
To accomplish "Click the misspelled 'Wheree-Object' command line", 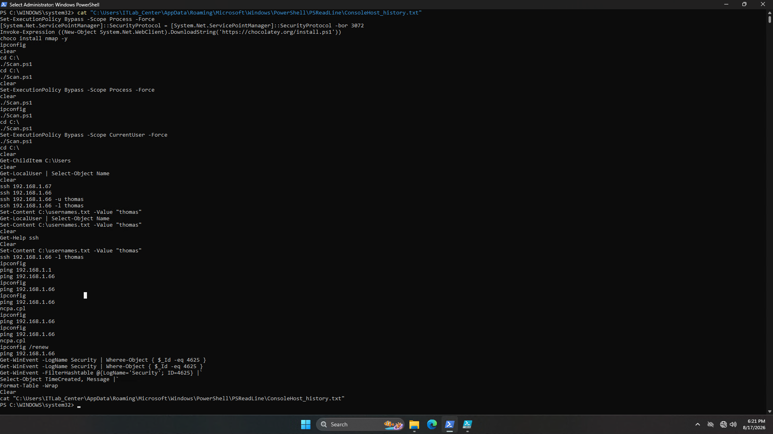I will 103,360.
